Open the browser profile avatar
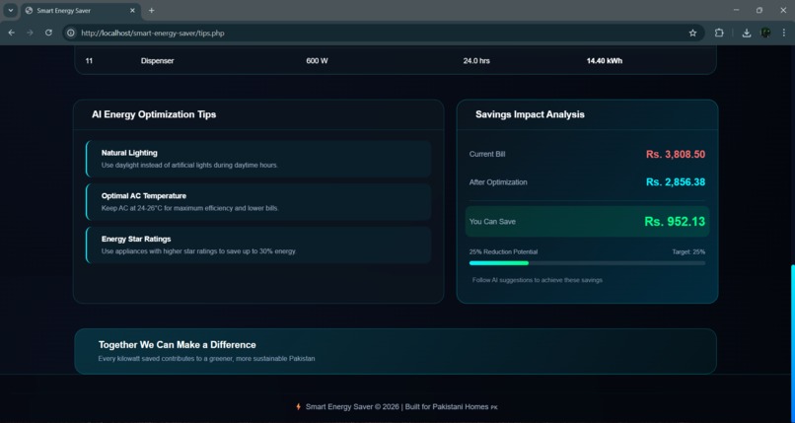The image size is (795, 423). 765,33
